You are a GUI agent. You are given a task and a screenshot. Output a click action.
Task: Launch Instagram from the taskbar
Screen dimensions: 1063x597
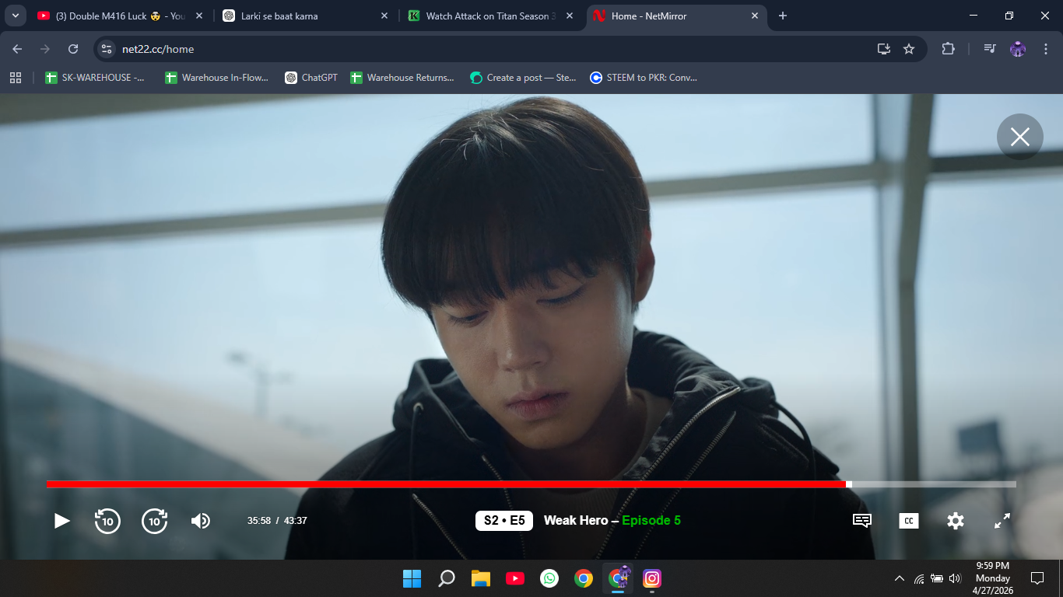652,578
